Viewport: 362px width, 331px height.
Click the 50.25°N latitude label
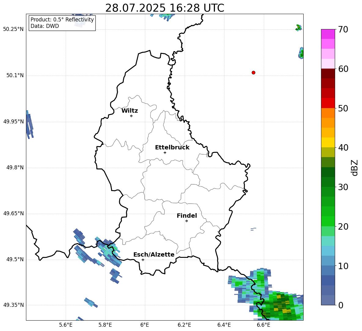point(13,29)
